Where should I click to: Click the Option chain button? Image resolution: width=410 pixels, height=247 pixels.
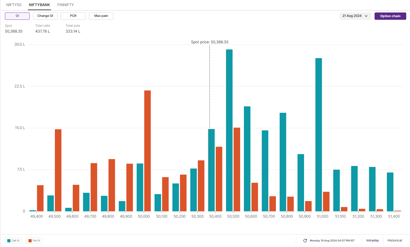(390, 16)
